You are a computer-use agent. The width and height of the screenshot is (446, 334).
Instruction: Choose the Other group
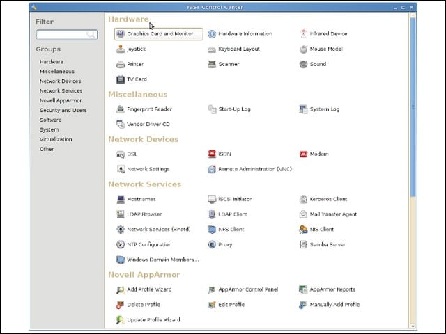47,149
